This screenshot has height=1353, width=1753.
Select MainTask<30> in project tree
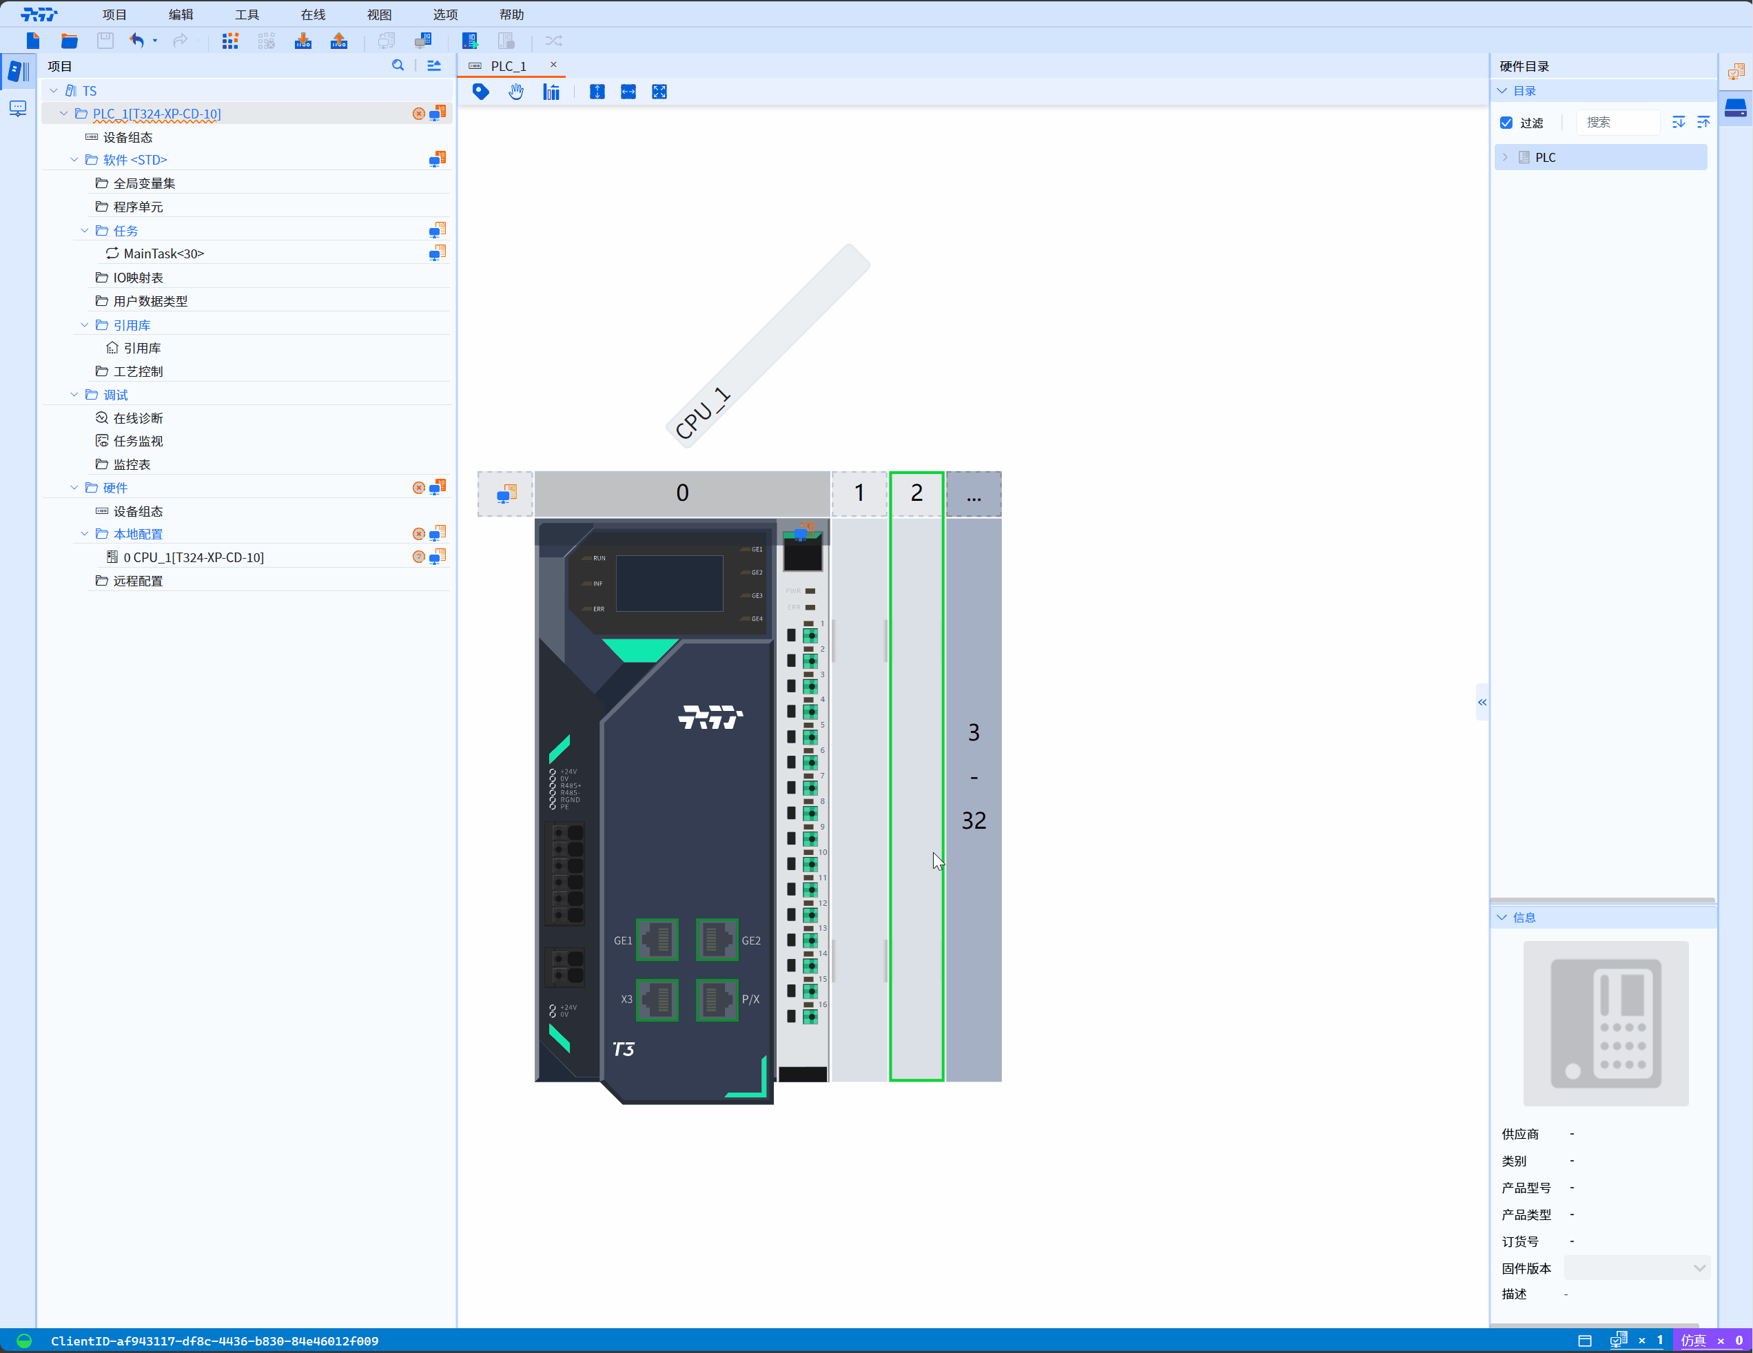164,254
